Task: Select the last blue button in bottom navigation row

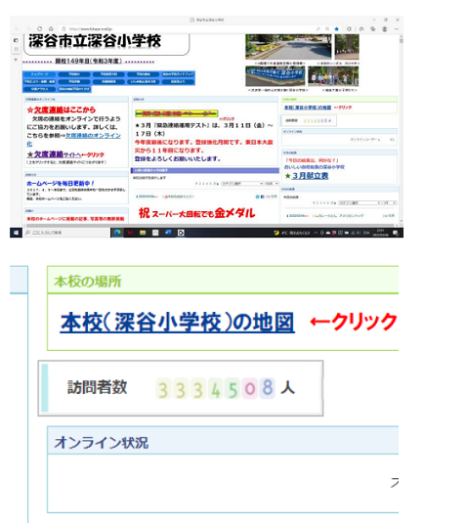Action: pyautogui.click(x=74, y=89)
